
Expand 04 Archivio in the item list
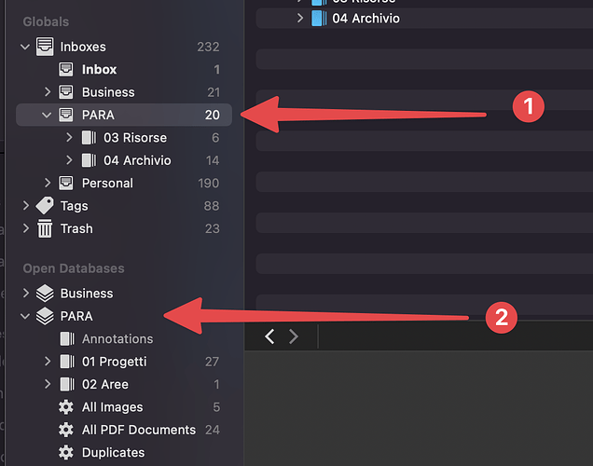pyautogui.click(x=300, y=18)
